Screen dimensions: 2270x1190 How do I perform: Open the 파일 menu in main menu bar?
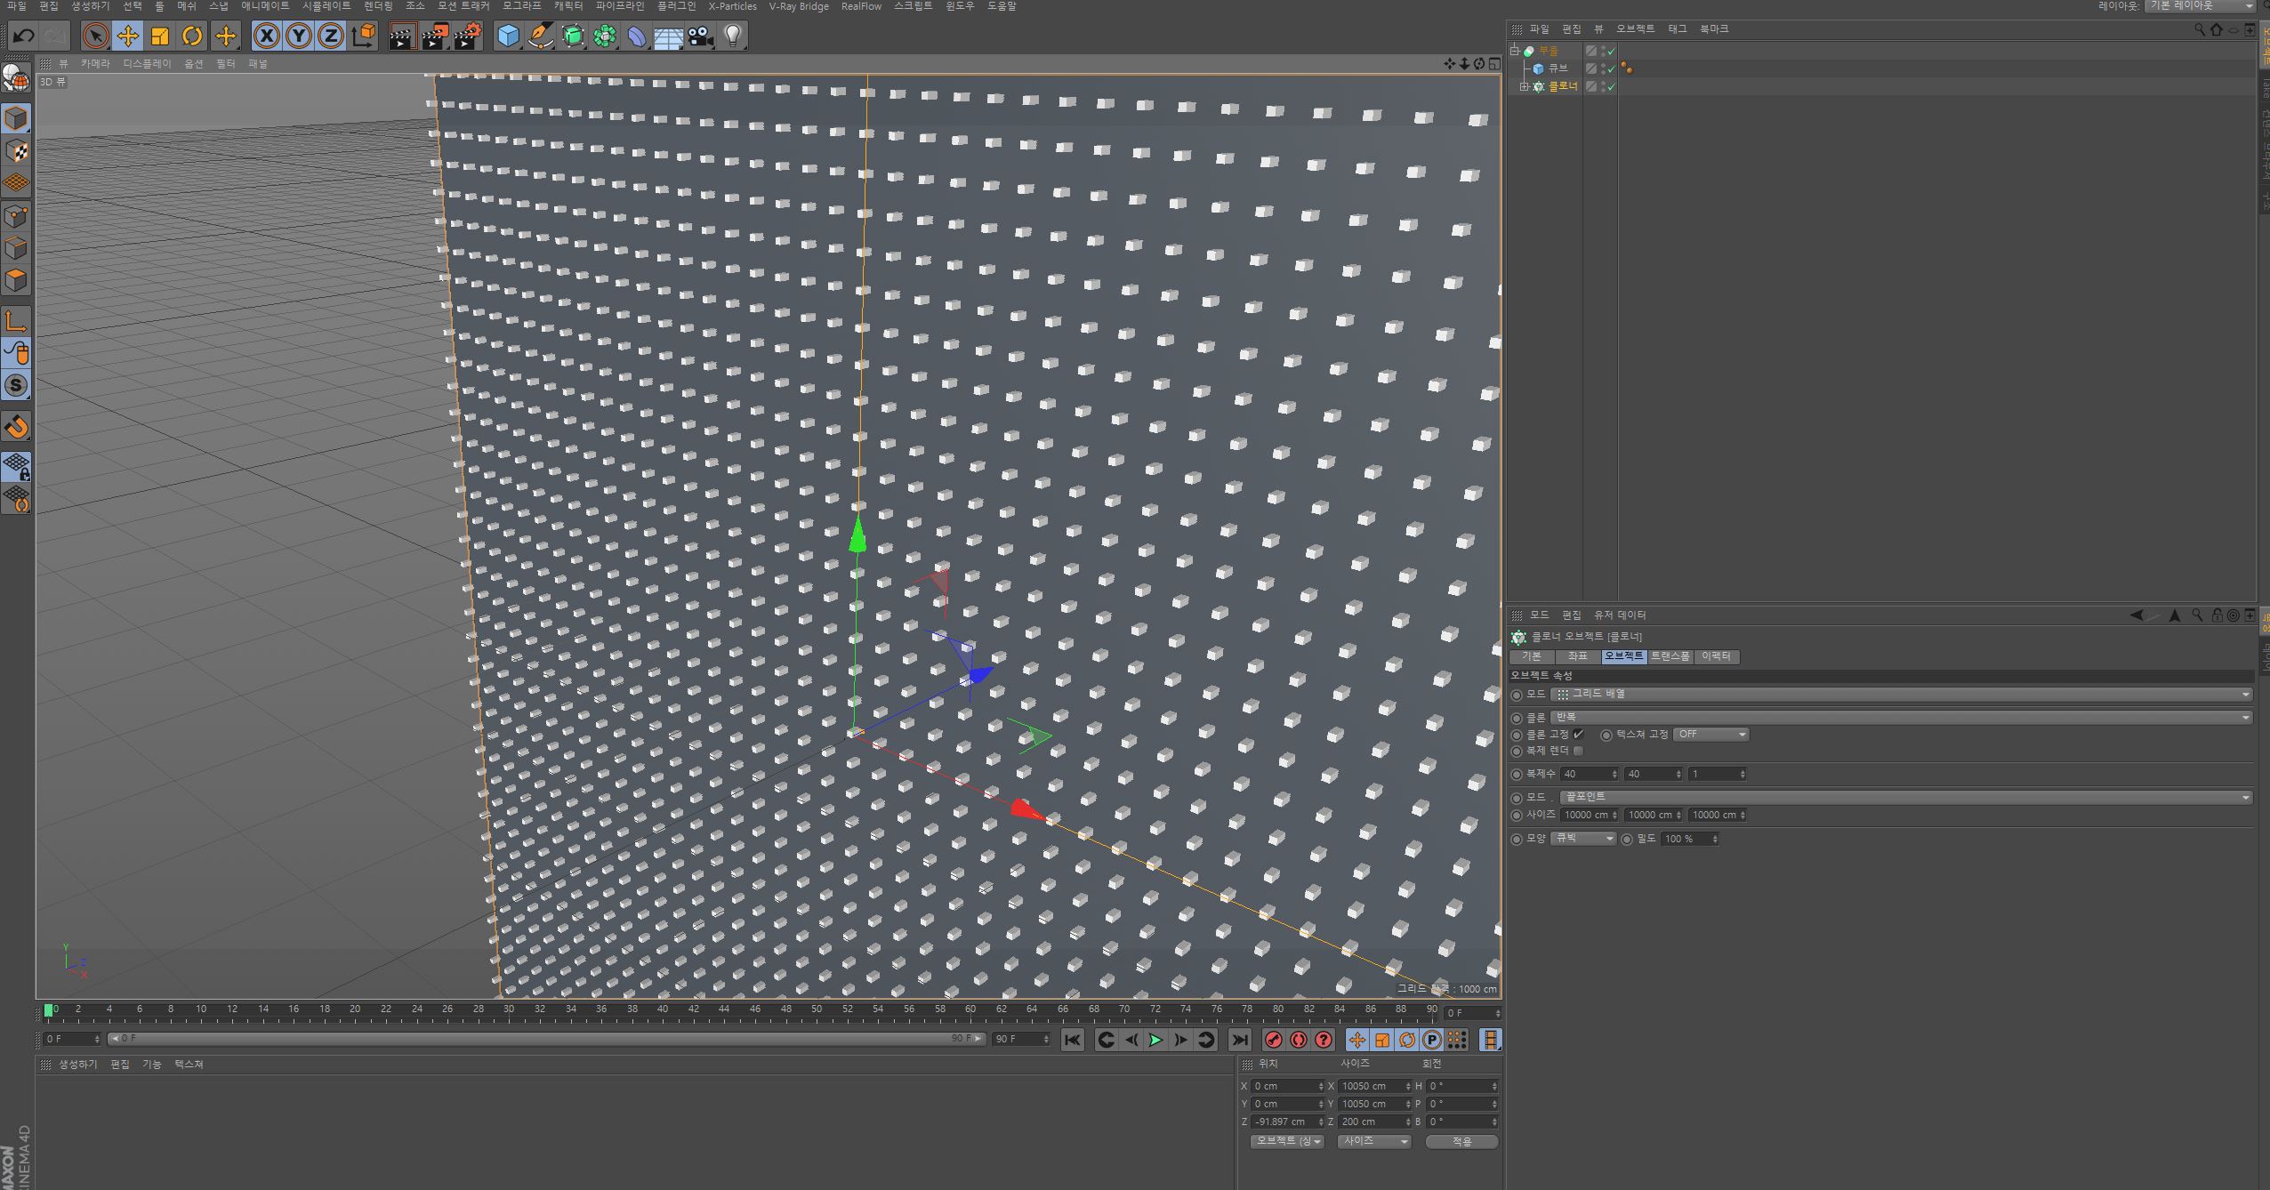click(x=17, y=6)
